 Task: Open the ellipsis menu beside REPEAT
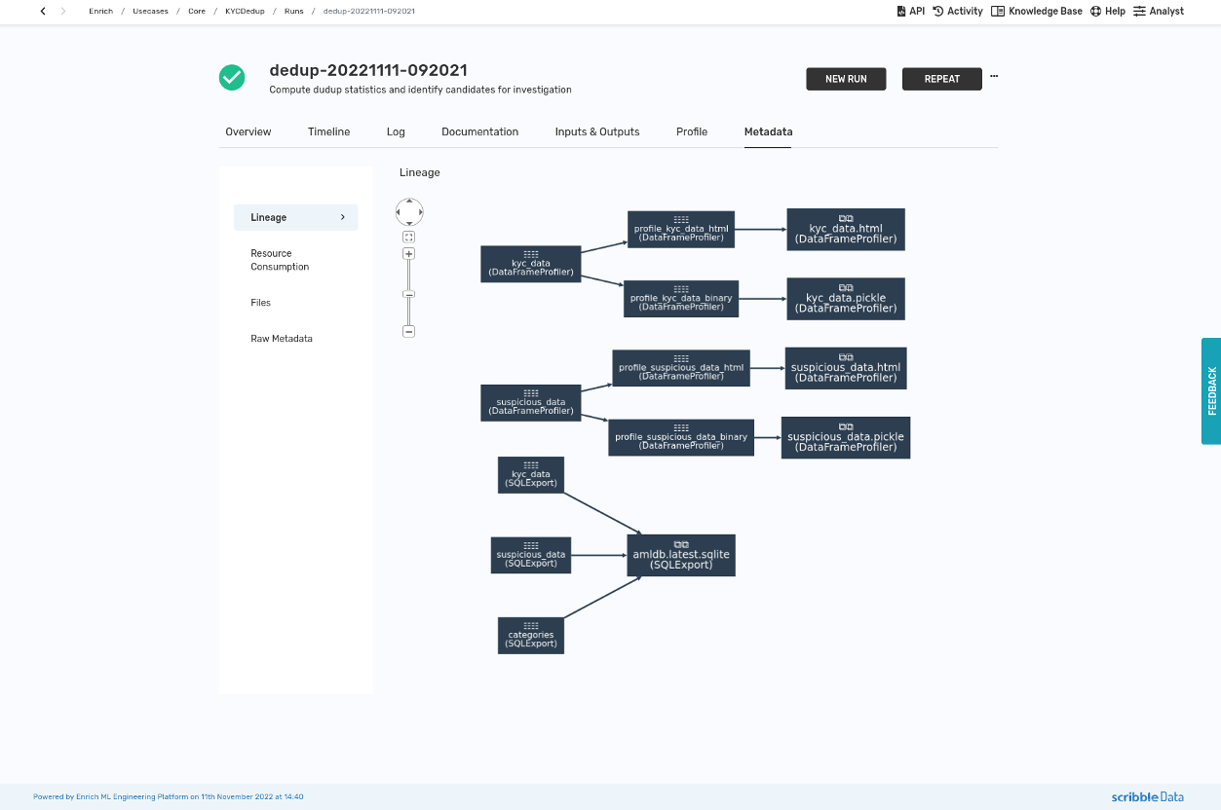[x=994, y=75]
